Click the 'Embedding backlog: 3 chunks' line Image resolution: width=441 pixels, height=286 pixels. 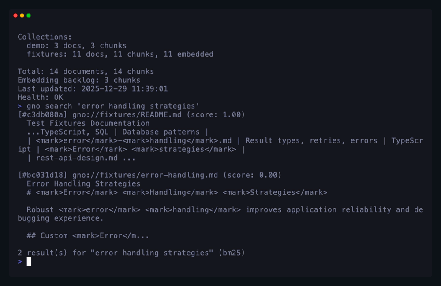coord(79,80)
